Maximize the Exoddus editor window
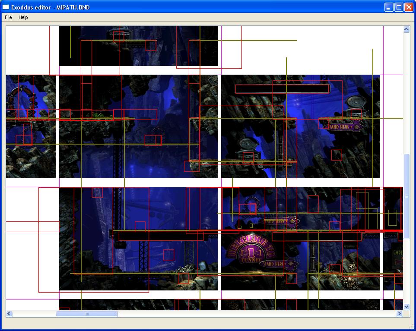416x331 pixels. (399, 7)
